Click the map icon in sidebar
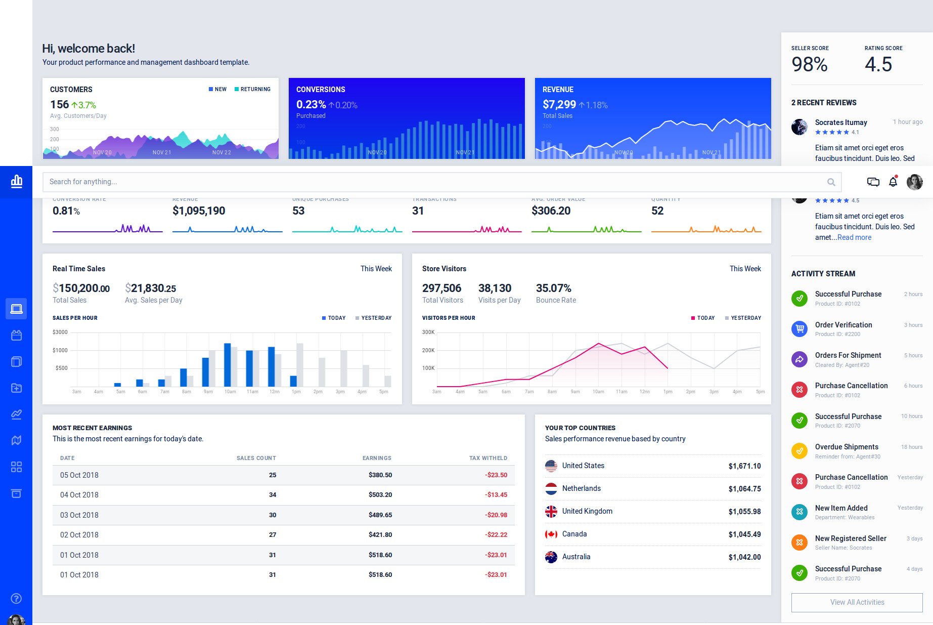Image resolution: width=933 pixels, height=625 pixels. coord(16,440)
